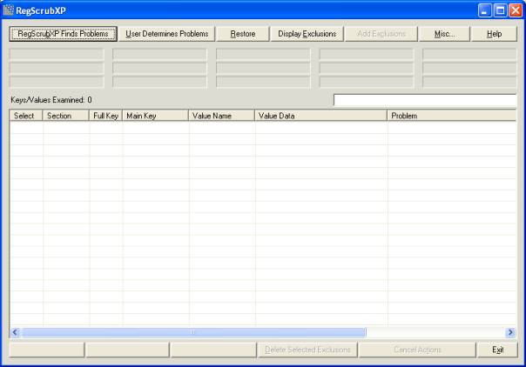
Task: Sort by Value Name column header
Action: (x=221, y=116)
